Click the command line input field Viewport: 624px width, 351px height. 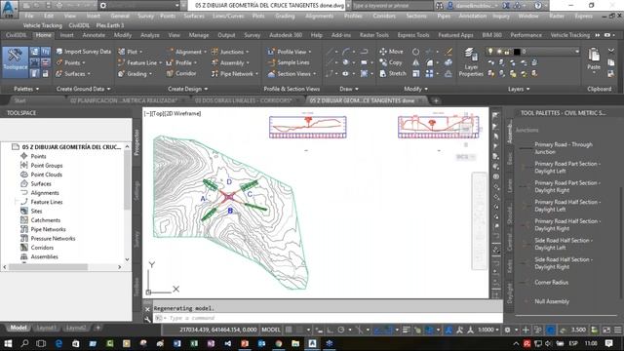pyautogui.click(x=328, y=319)
